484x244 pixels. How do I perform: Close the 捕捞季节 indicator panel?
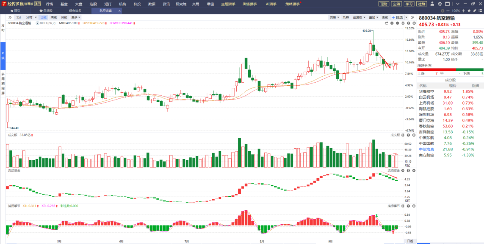(x=414, y=206)
